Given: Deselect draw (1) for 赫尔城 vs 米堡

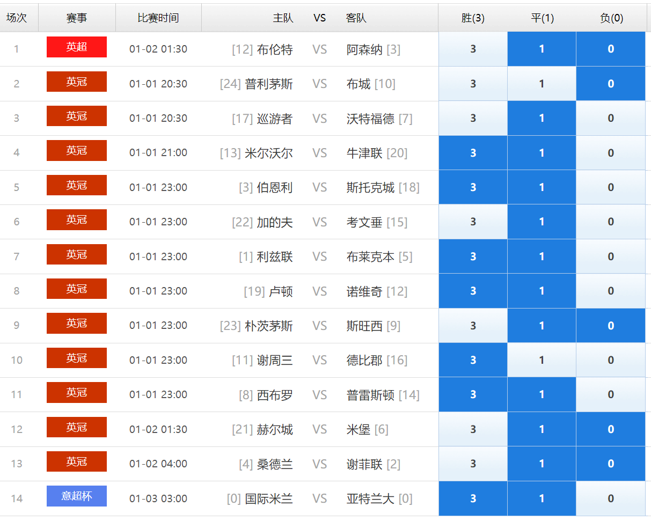Looking at the screenshot, I should [542, 429].
